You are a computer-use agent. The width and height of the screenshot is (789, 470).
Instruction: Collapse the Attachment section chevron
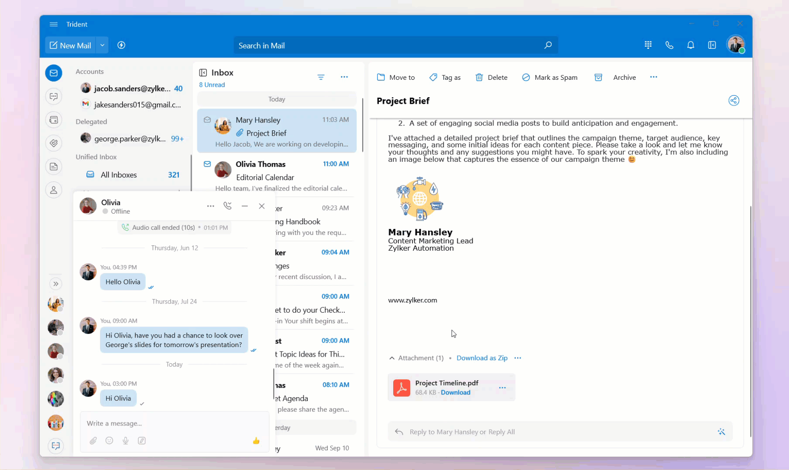point(392,358)
